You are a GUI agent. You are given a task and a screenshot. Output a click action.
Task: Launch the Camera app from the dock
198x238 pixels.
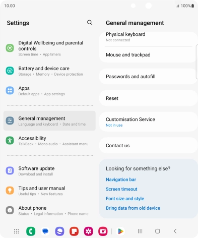click(x=103, y=231)
